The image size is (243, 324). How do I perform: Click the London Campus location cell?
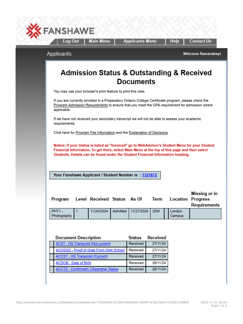[179, 214]
